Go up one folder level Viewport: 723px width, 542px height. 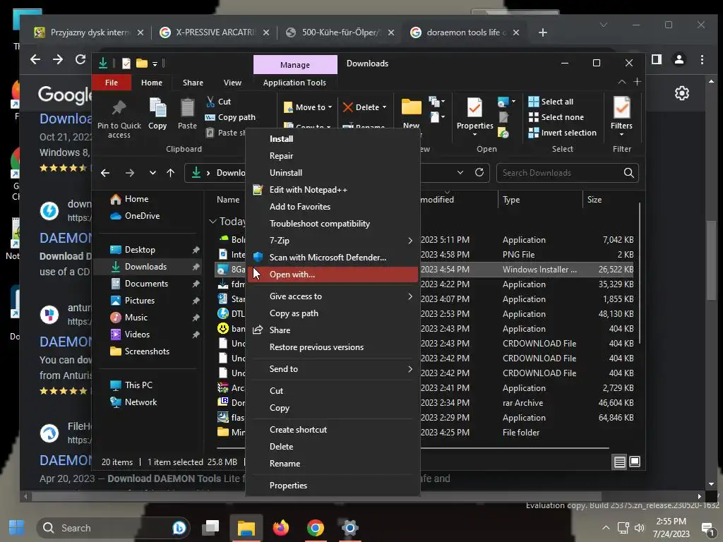171,173
